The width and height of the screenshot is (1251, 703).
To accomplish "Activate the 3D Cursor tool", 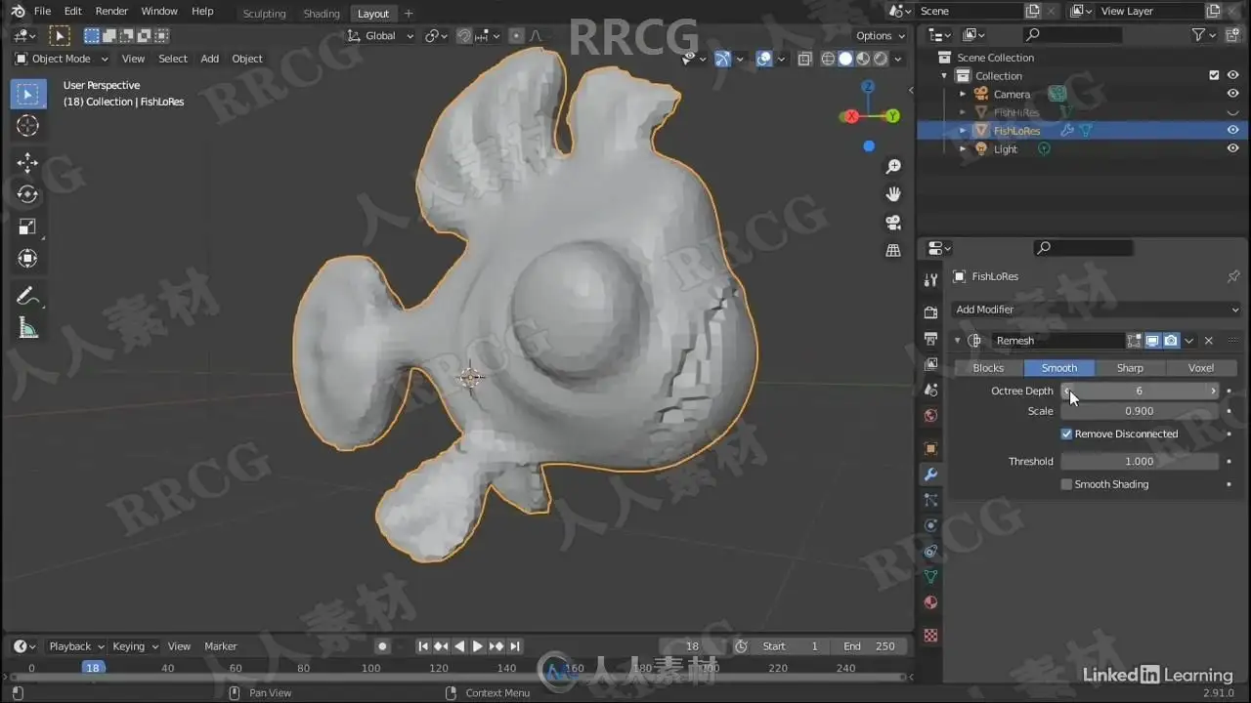I will (x=27, y=126).
